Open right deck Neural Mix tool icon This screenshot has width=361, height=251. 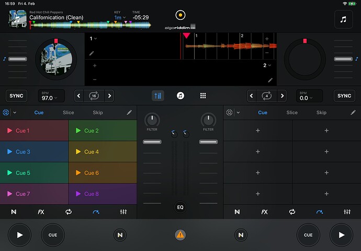237,212
